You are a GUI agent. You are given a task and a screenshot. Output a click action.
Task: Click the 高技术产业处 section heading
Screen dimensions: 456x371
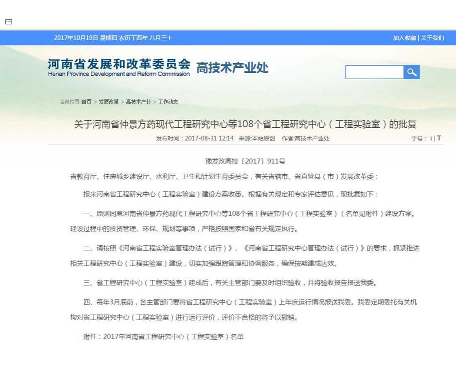coord(232,67)
